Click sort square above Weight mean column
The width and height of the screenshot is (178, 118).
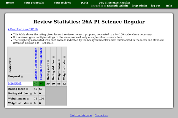pyautogui.click(x=59, y=60)
